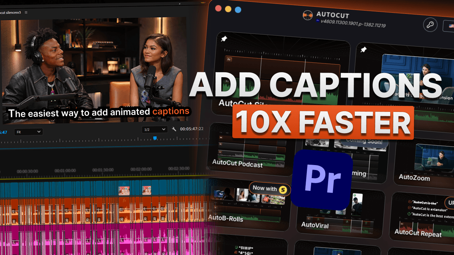454x255 pixels.
Task: Open the AutoB-Rolls mode
Action: coord(248,204)
